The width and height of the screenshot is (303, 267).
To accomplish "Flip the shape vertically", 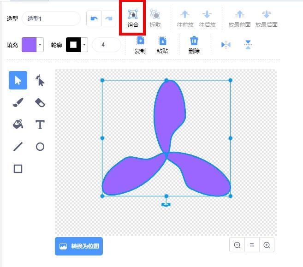I will (248, 45).
